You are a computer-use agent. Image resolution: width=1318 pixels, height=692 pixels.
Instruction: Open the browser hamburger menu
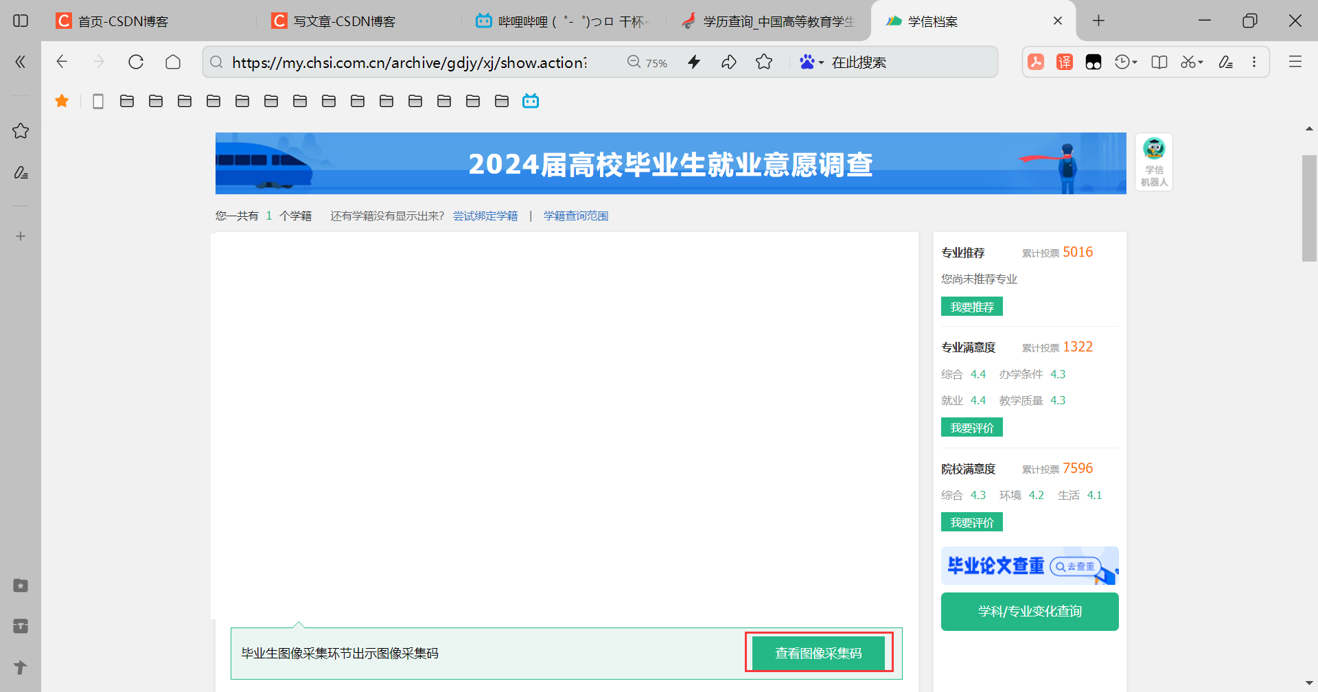1295,62
